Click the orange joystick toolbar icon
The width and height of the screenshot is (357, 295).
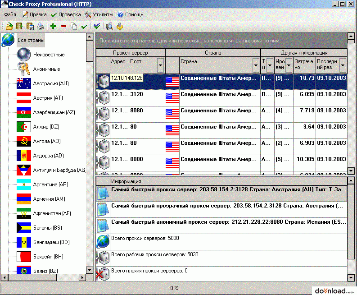coord(120,26)
